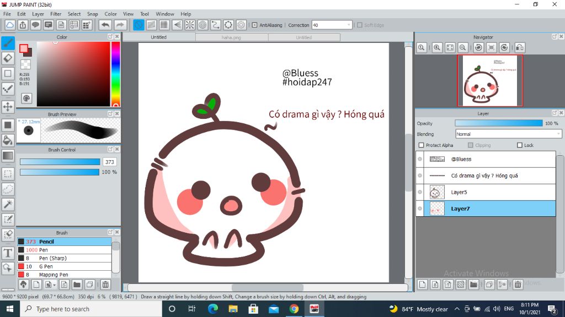Open the palette icon in the Color panel
Image resolution: width=565 pixels, height=317 pixels.
[26, 98]
